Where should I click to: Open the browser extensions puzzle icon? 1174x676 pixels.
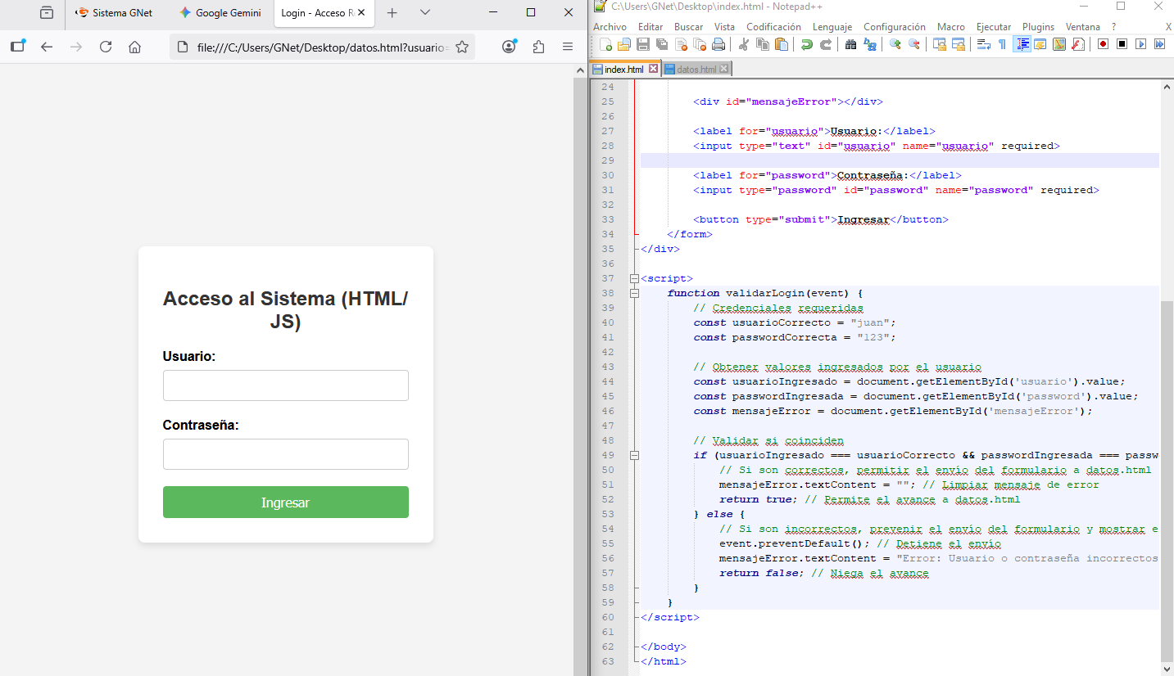click(538, 47)
